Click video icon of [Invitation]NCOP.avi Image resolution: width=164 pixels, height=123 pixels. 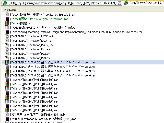pyautogui.click(x=7, y=40)
